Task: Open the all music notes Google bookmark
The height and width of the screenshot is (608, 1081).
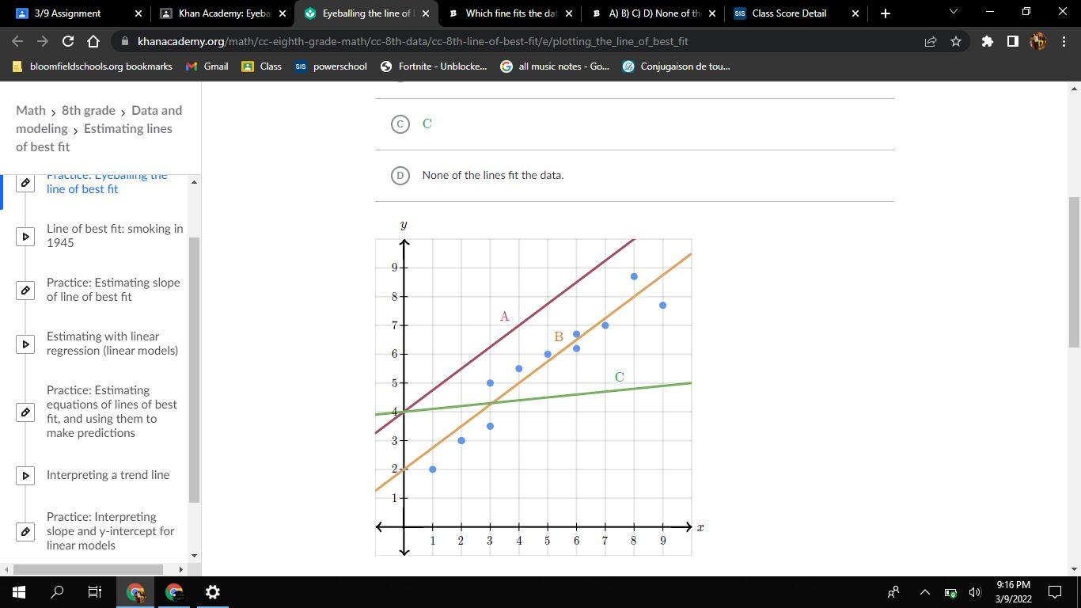Action: pos(555,66)
